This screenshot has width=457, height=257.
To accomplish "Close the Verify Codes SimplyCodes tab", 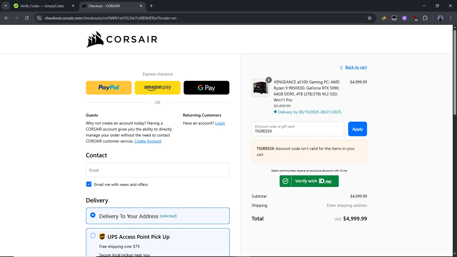I will pos(73,6).
